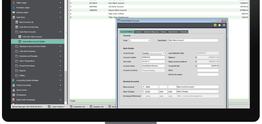
Task: Click the Enter New Bank Account form icon
Action: point(20,37)
